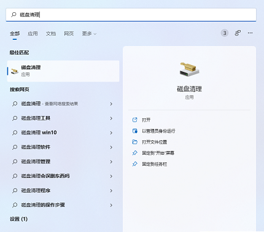The width and height of the screenshot is (264, 232).
Task: Click search icon beside 磁盘清理的操作步骤
Action: pos(15,205)
